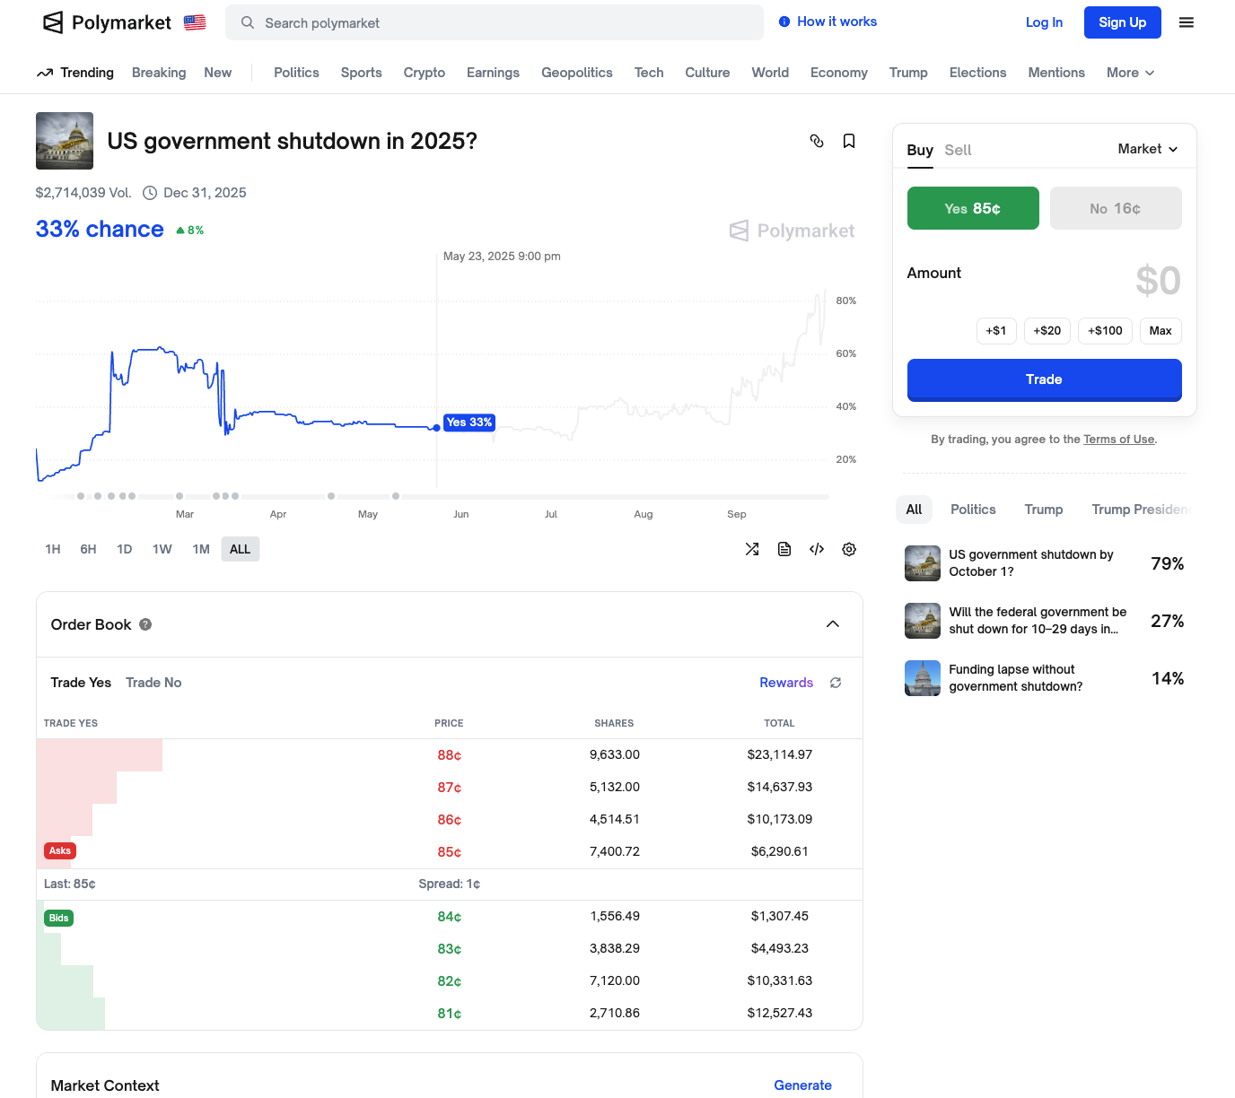The height and width of the screenshot is (1098, 1235).
Task: Focus the Search polymarket field
Action: pos(494,22)
